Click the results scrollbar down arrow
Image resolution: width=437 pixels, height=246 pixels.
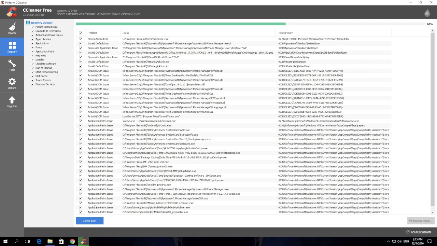coord(432,212)
